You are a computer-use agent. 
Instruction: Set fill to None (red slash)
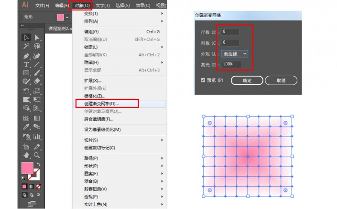click(x=38, y=187)
